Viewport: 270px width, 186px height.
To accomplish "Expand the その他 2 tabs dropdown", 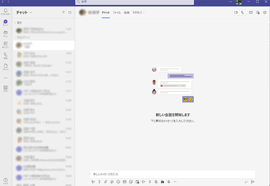I will [x=138, y=12].
